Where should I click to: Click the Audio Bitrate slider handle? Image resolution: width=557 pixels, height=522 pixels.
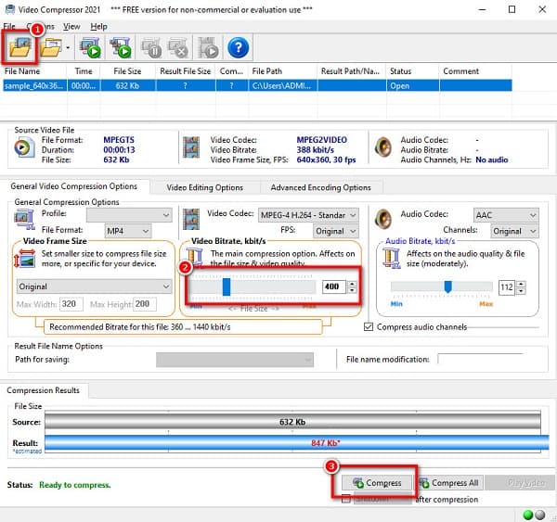click(448, 286)
